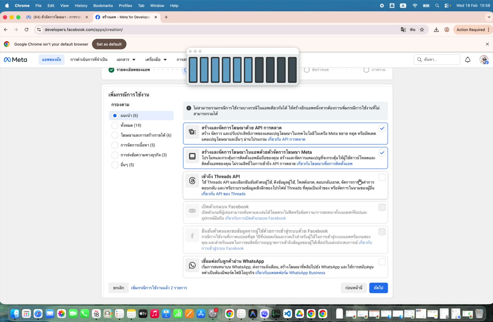This screenshot has height=322, width=493.
Task: Click the Threads logo icon
Action: tap(192, 181)
